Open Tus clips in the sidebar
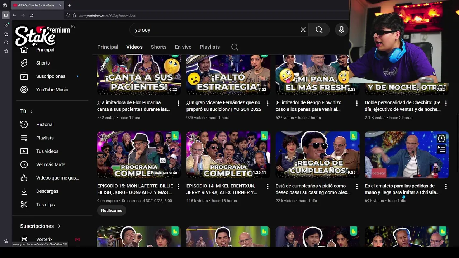This screenshot has width=459, height=258. (x=45, y=205)
